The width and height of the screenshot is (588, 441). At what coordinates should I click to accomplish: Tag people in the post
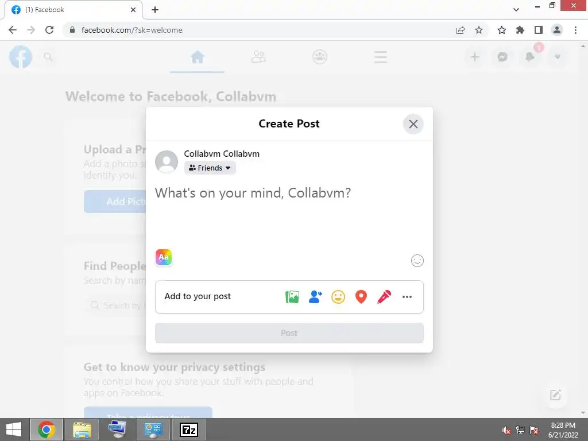click(315, 297)
